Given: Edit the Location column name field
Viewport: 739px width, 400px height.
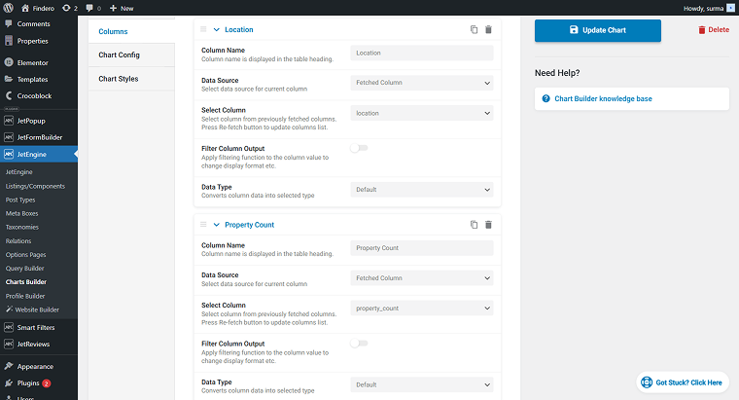Looking at the screenshot, I should pyautogui.click(x=422, y=53).
